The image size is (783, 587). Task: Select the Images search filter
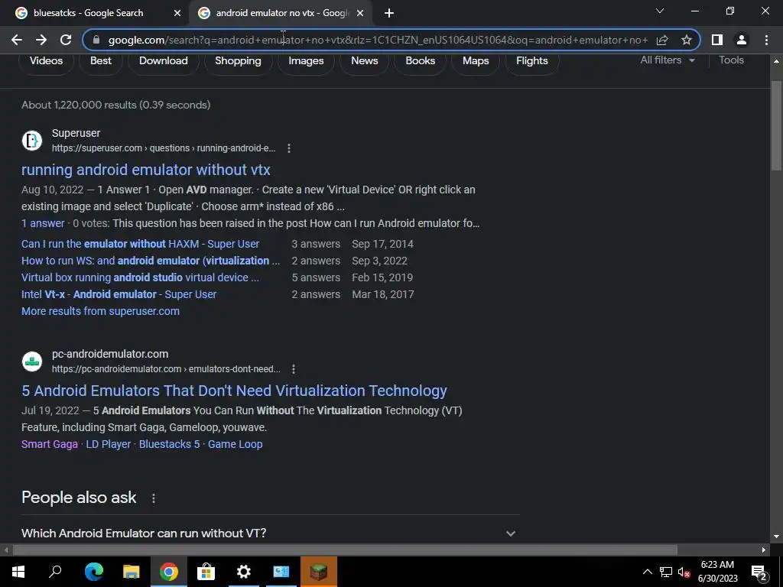coord(306,61)
